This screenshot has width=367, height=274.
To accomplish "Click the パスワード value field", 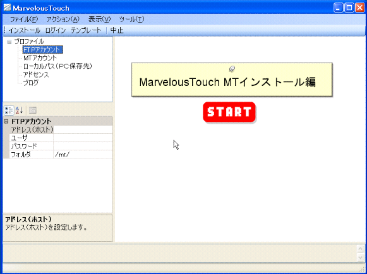I will 83,146.
